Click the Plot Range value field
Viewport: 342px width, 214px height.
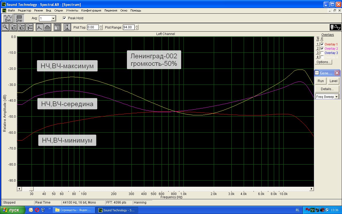129,27
